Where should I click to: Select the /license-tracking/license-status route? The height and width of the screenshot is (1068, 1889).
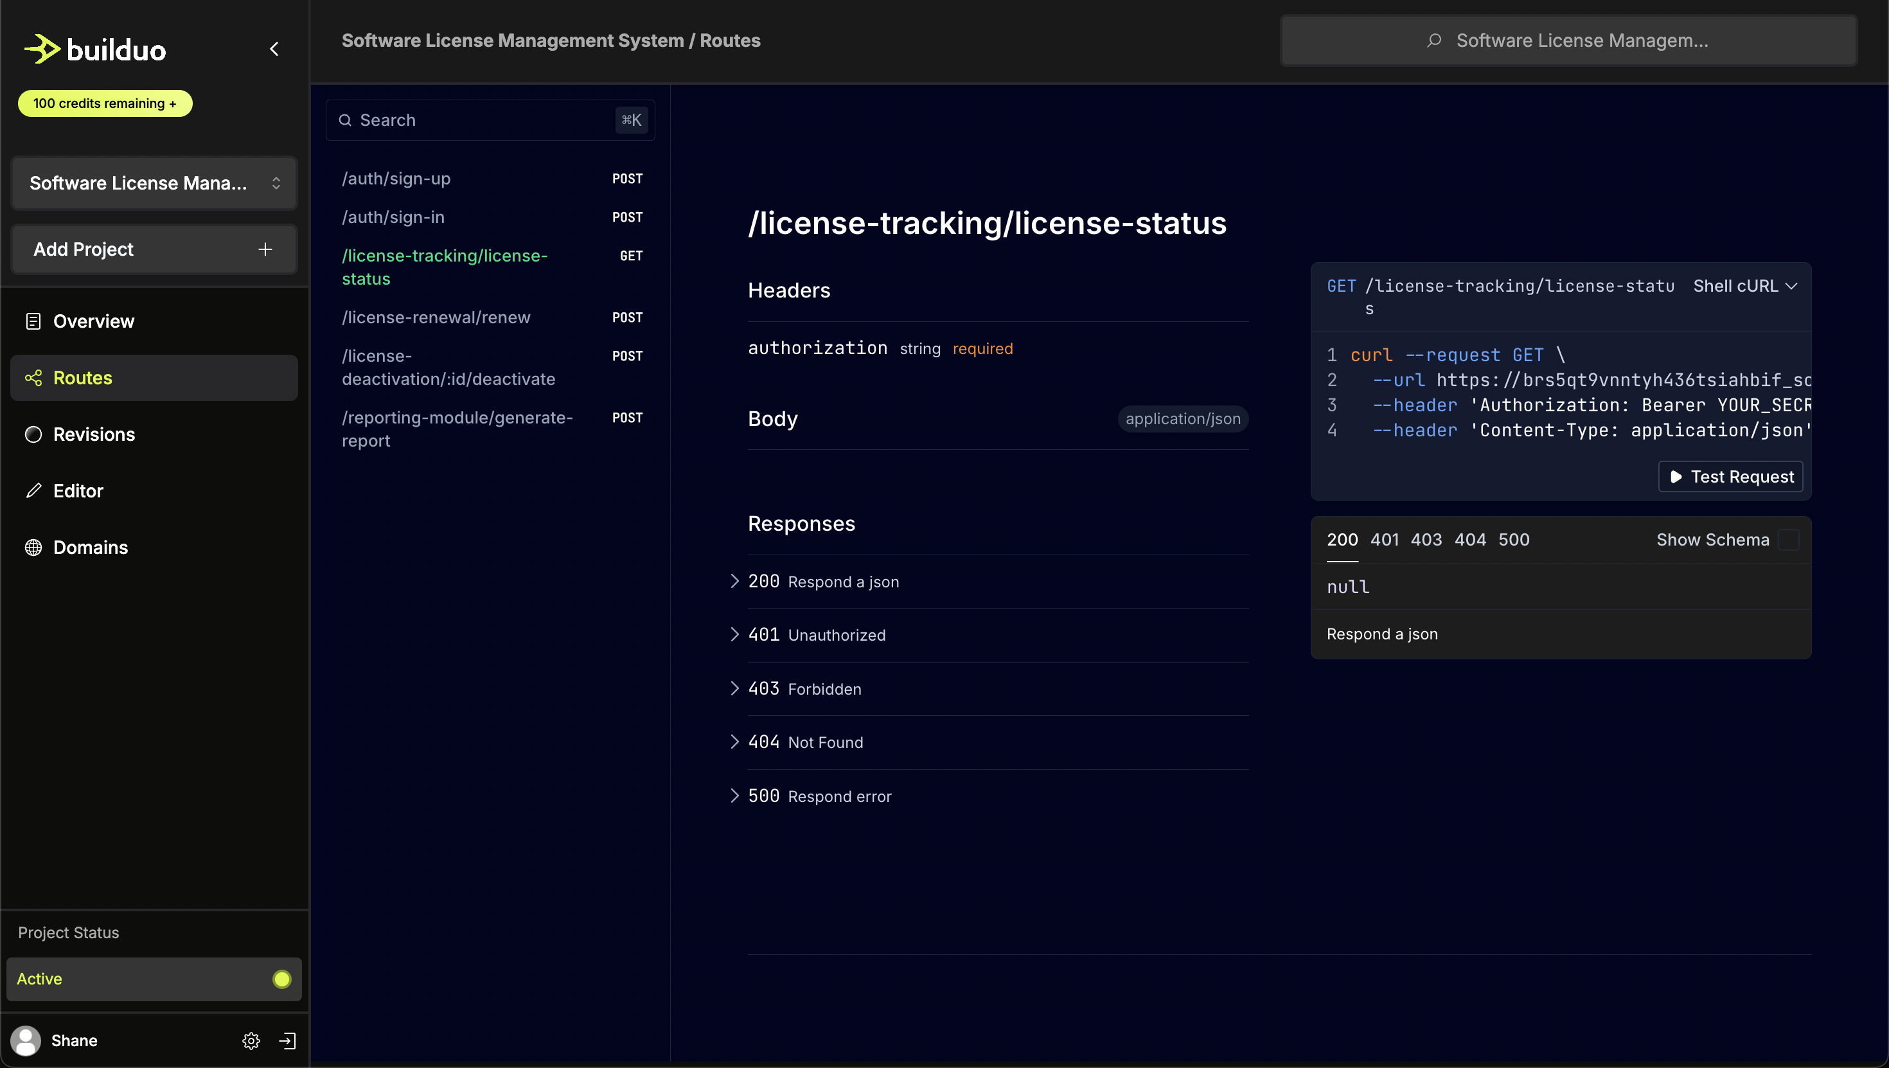click(x=492, y=267)
